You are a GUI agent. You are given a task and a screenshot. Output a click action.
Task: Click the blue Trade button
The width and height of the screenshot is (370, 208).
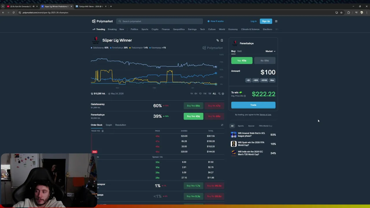pos(253,105)
